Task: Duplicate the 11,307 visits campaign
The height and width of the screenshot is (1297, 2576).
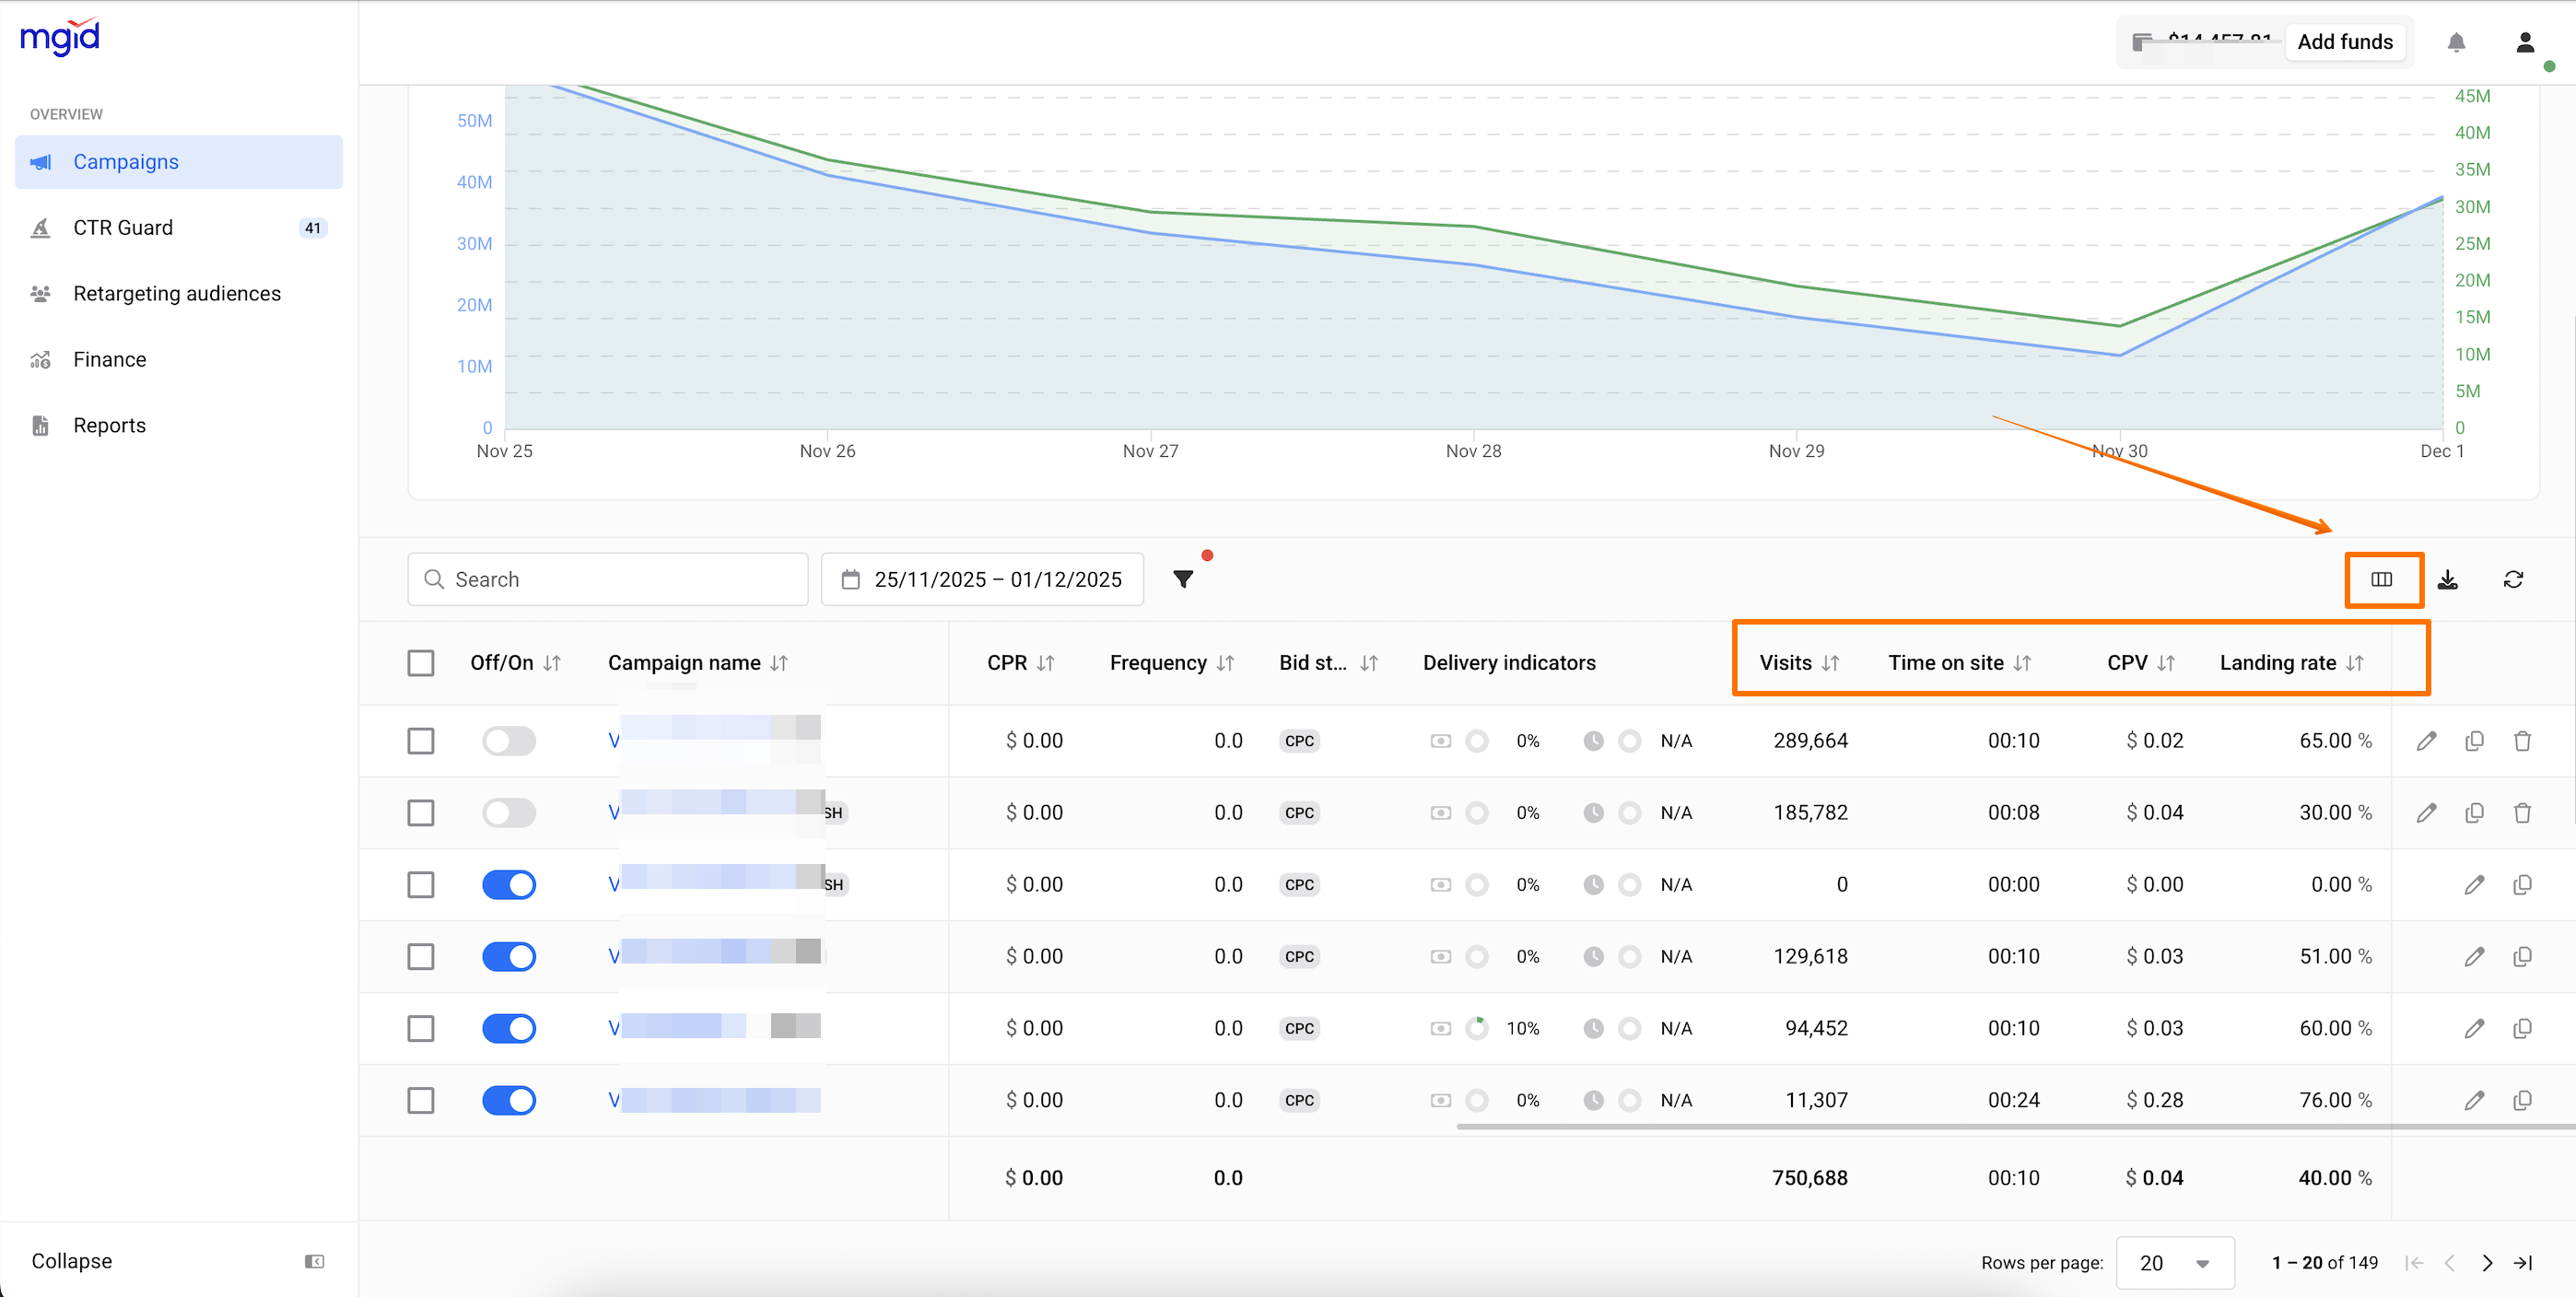Action: (x=2522, y=1100)
